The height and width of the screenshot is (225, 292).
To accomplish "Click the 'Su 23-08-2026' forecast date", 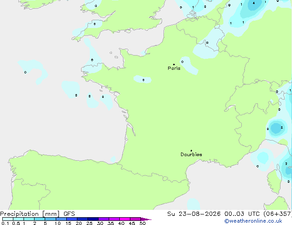I will click(194, 214).
